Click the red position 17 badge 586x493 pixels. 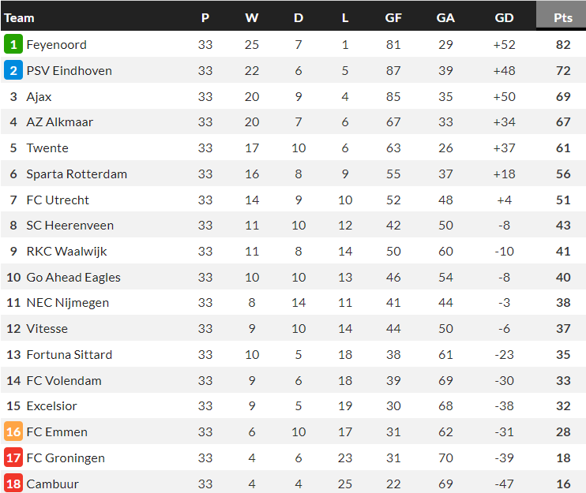13,458
